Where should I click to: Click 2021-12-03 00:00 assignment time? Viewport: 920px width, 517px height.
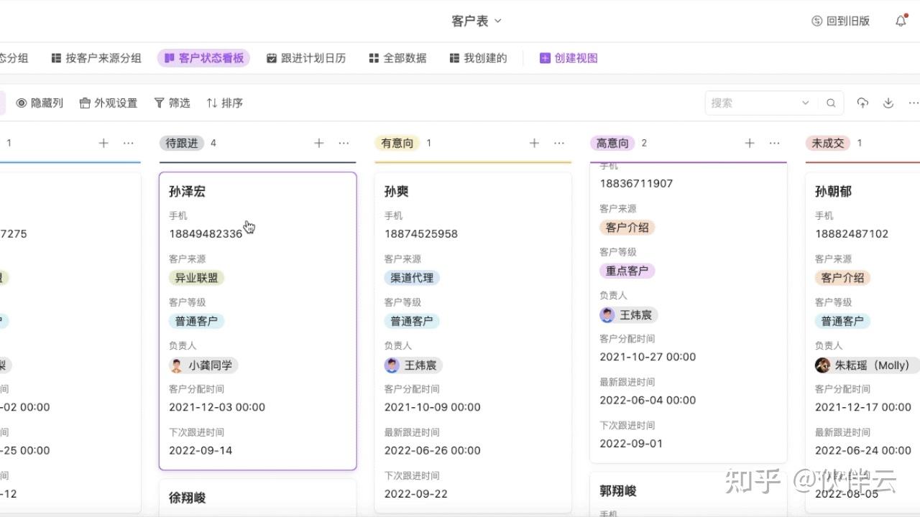pyautogui.click(x=217, y=407)
